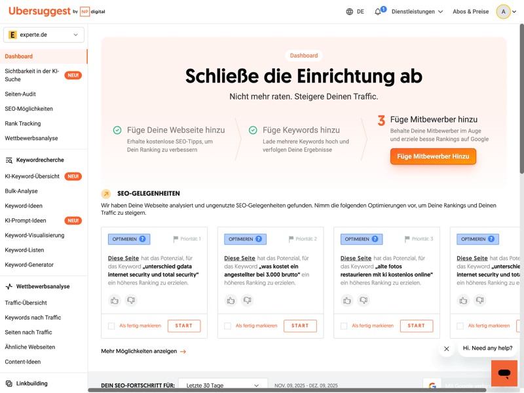Open SEO-Möglichkeiten in sidebar

click(29, 109)
